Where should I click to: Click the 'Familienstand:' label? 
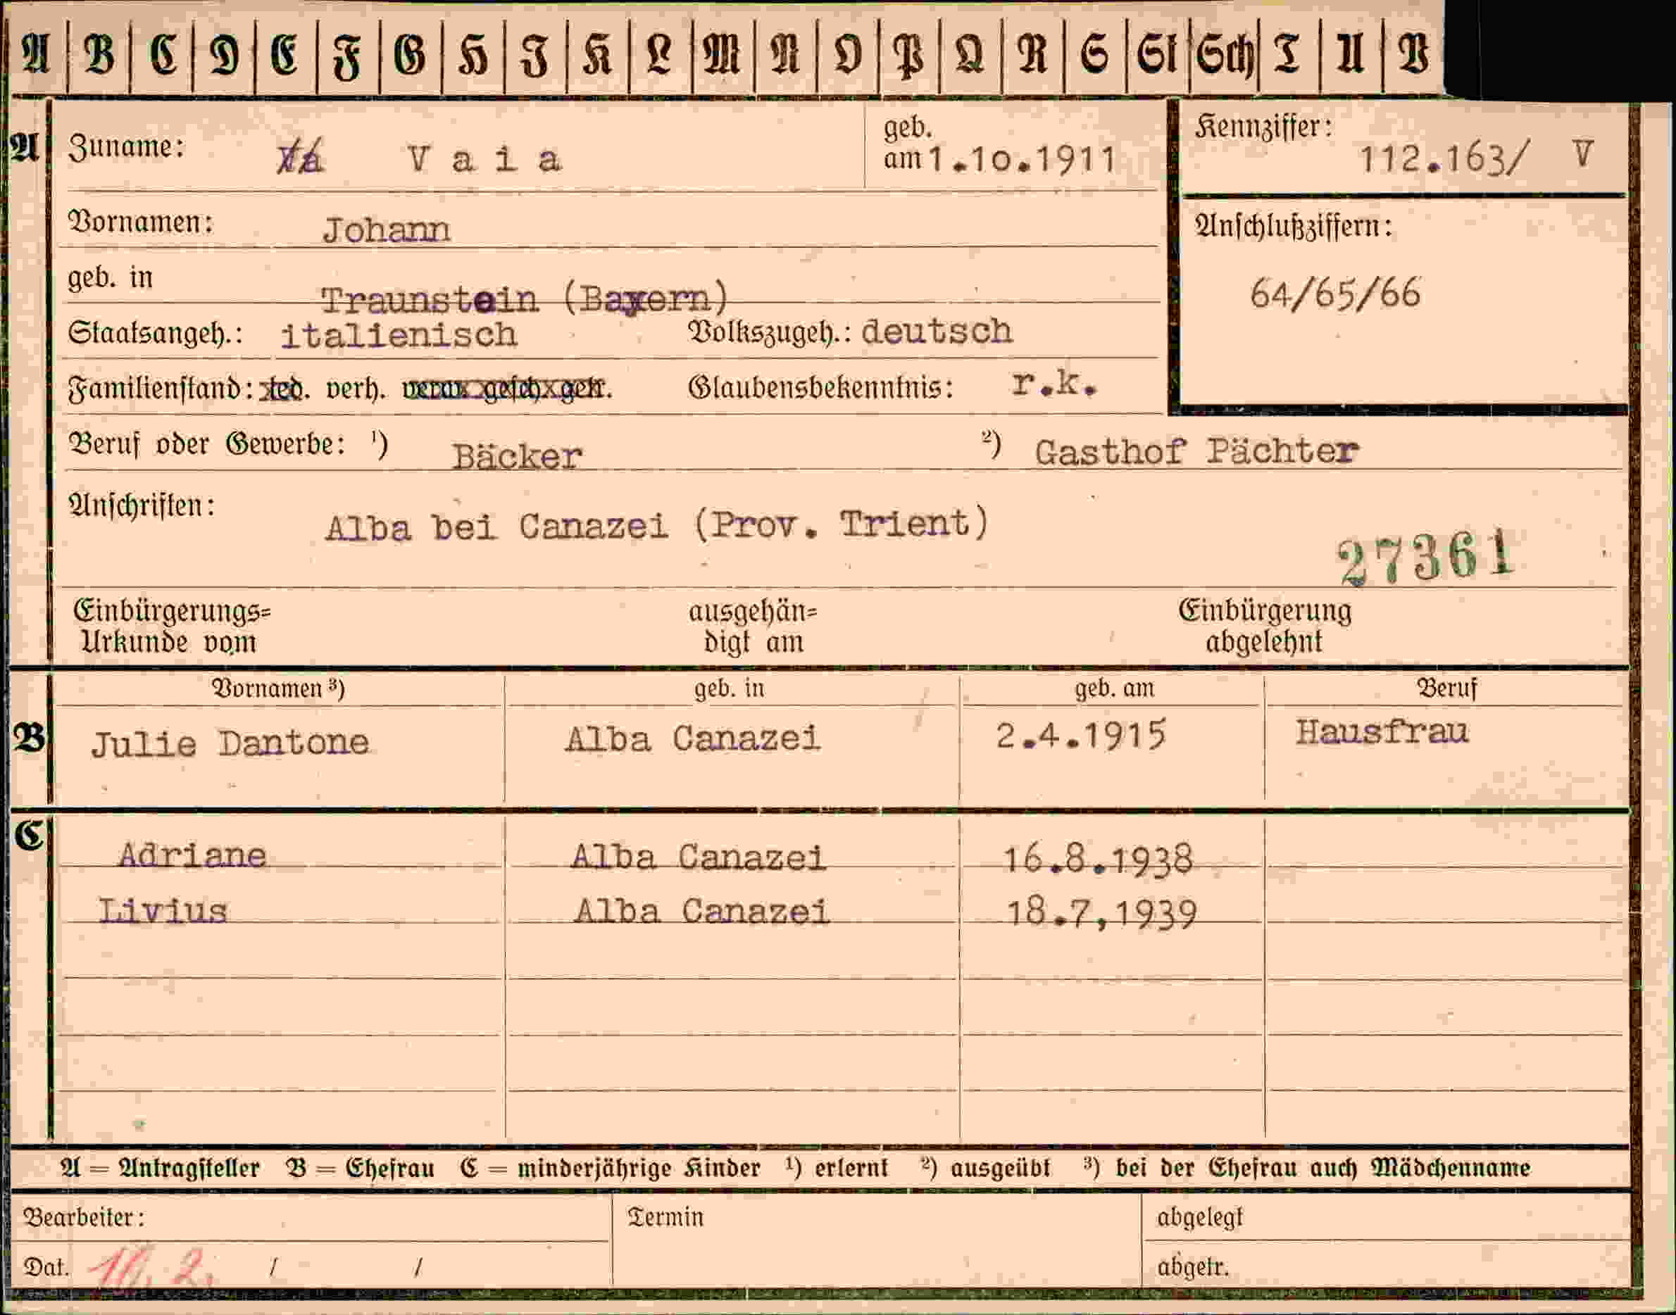coord(161,389)
